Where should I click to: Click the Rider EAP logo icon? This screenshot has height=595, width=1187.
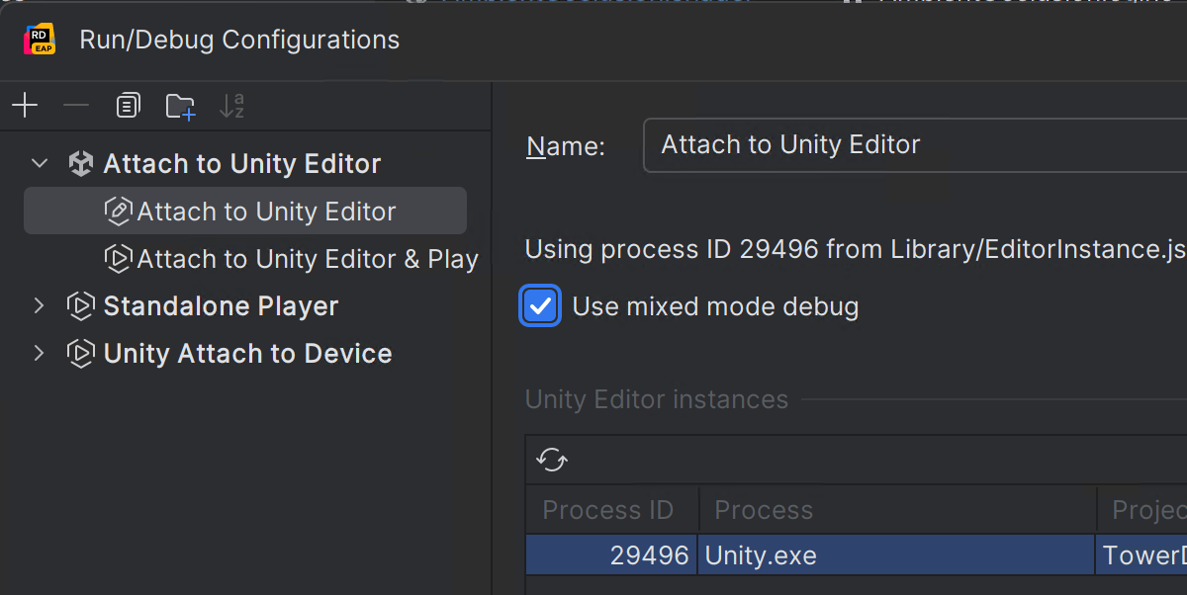pyautogui.click(x=39, y=40)
